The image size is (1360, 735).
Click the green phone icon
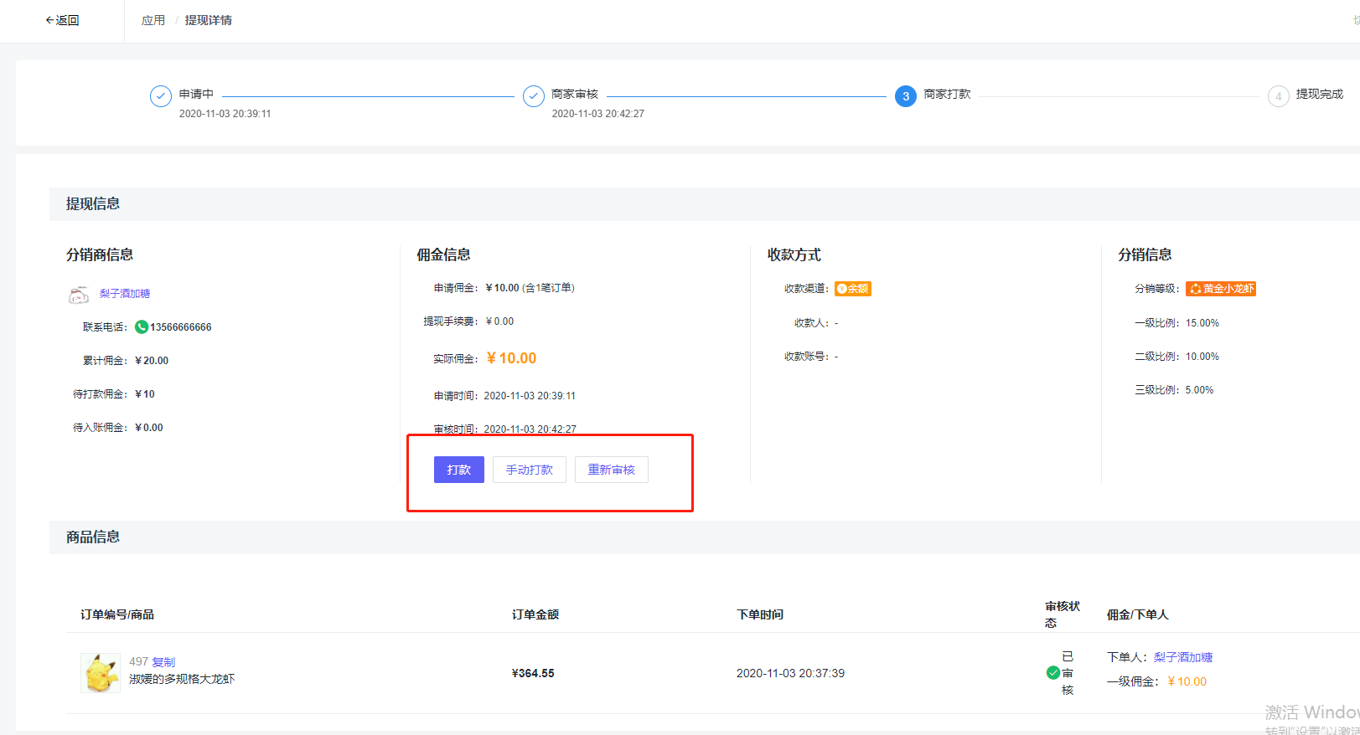tap(142, 327)
